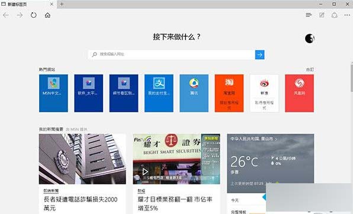Click the 今天 label in weather card

(235, 200)
